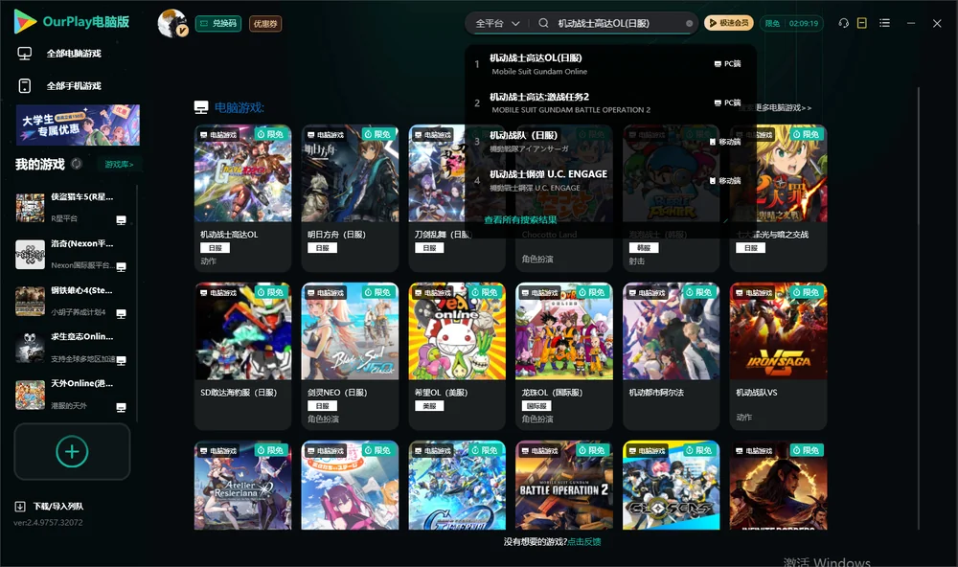The image size is (958, 567).
Task: Click the 下载/导入列队 label
Action: click(x=58, y=506)
